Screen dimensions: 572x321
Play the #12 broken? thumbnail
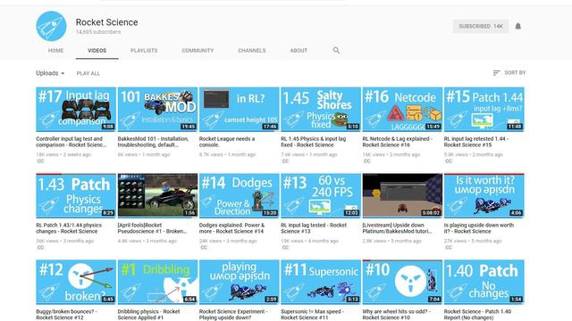[76, 282]
